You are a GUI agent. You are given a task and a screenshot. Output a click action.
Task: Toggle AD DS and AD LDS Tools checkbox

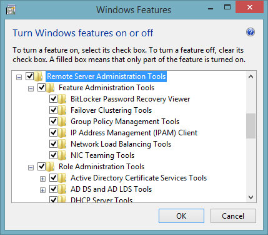(53, 189)
